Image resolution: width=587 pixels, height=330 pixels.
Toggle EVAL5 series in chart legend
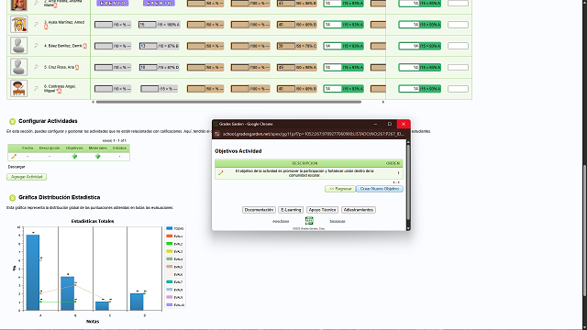(175, 267)
